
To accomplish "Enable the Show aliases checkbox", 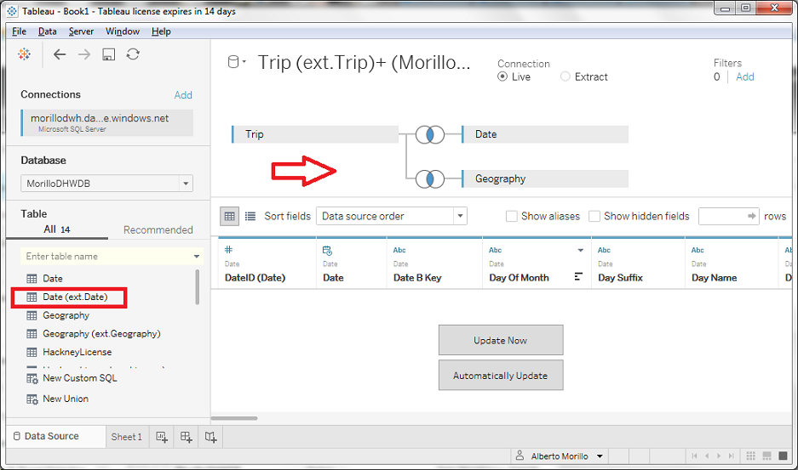I will pos(512,216).
